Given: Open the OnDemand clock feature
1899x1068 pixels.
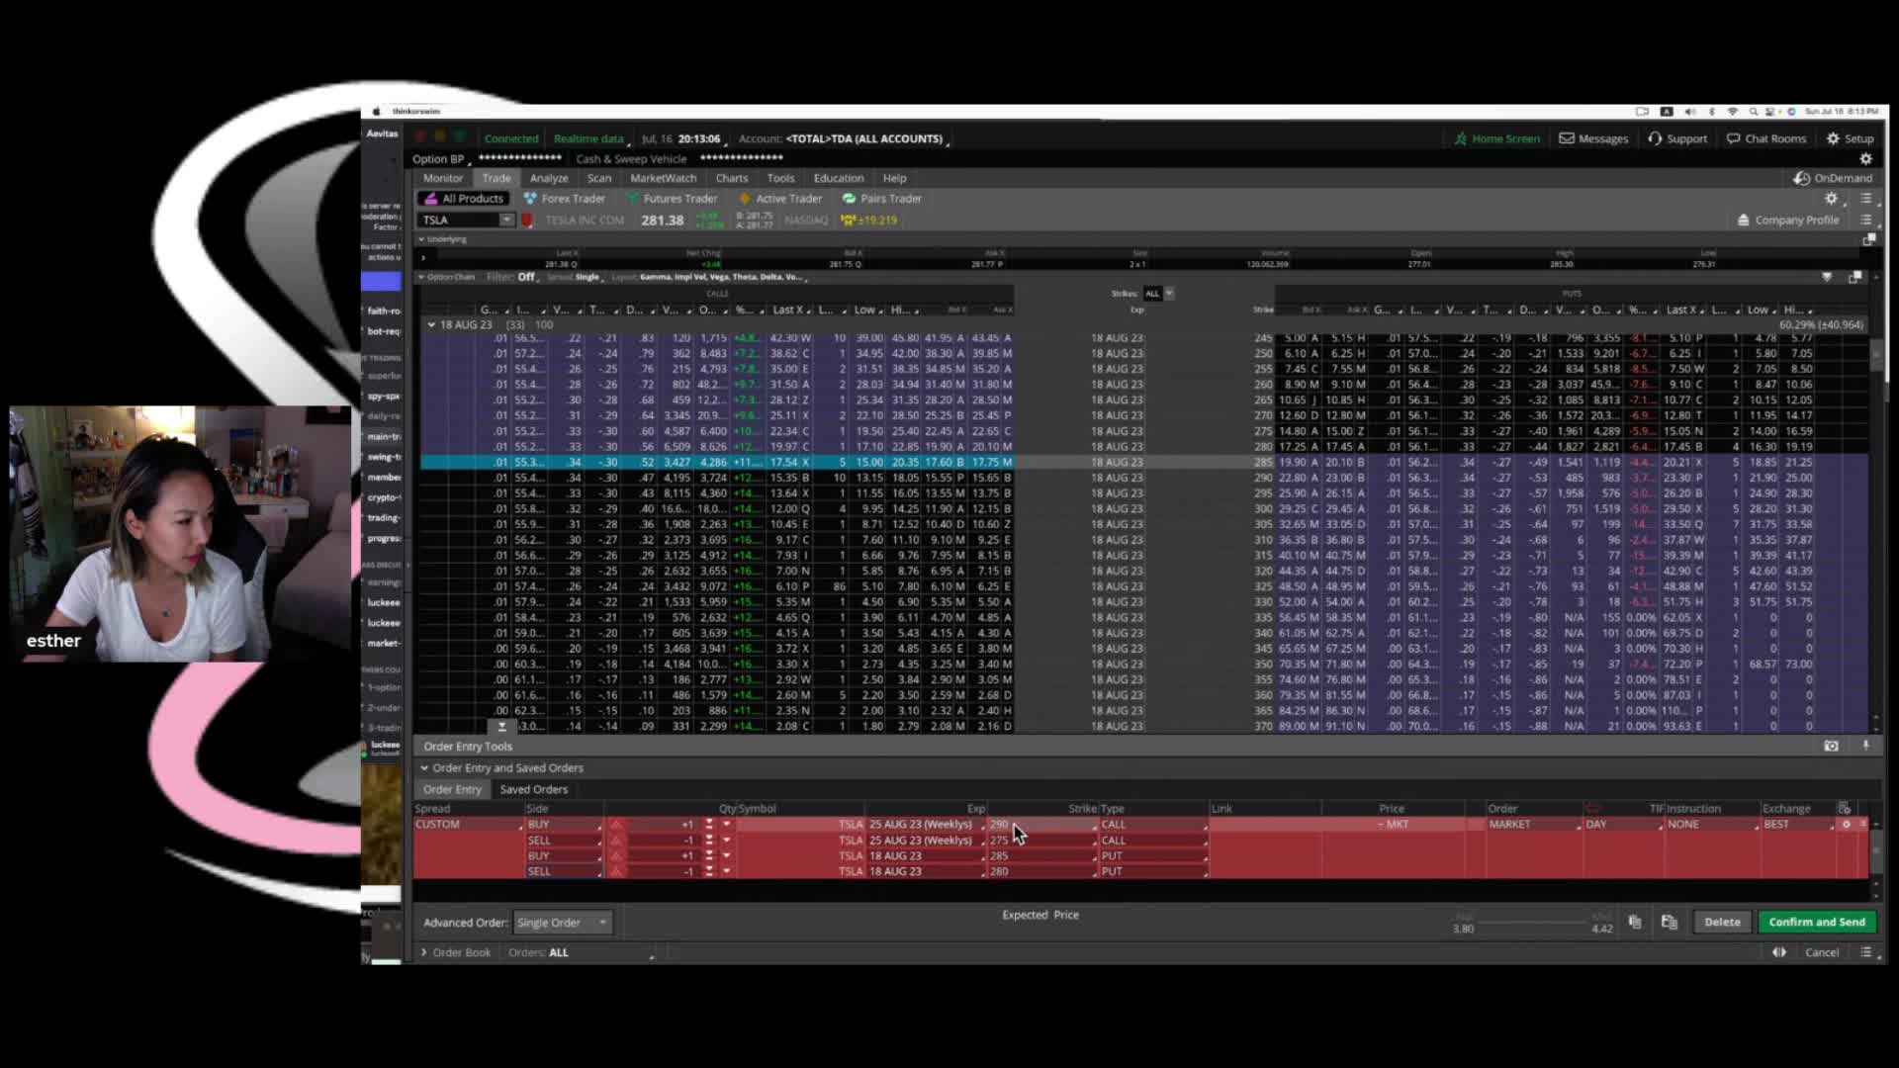Looking at the screenshot, I should point(1802,178).
